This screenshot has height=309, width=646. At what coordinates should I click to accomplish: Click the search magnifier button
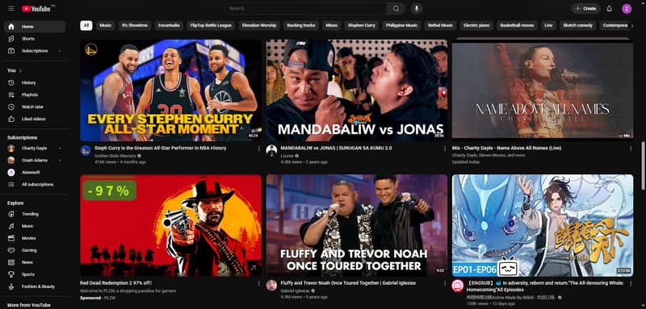[x=396, y=9]
